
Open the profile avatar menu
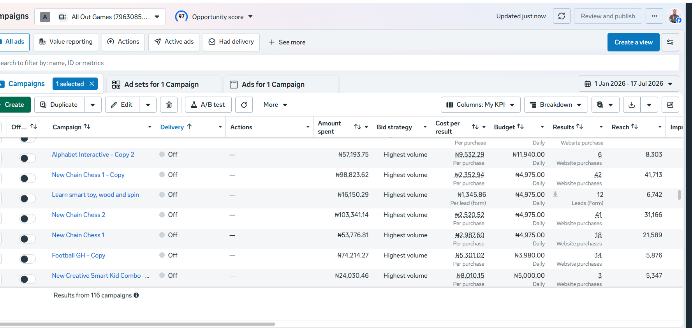click(674, 16)
